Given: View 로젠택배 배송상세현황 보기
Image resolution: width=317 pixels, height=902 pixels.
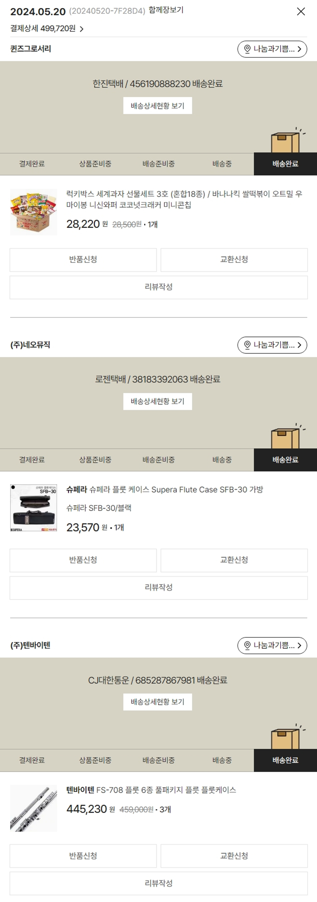Looking at the screenshot, I should pos(158,401).
